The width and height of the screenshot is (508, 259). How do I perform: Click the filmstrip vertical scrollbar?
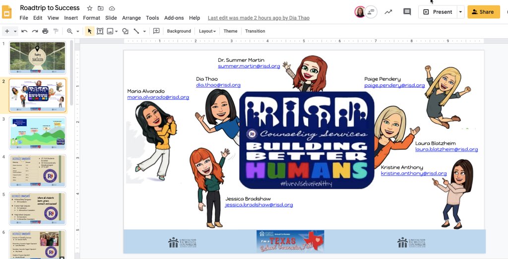coord(71,73)
